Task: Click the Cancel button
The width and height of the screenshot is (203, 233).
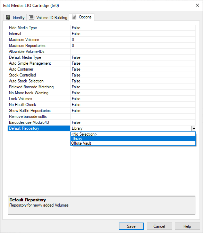Action: click(159, 226)
